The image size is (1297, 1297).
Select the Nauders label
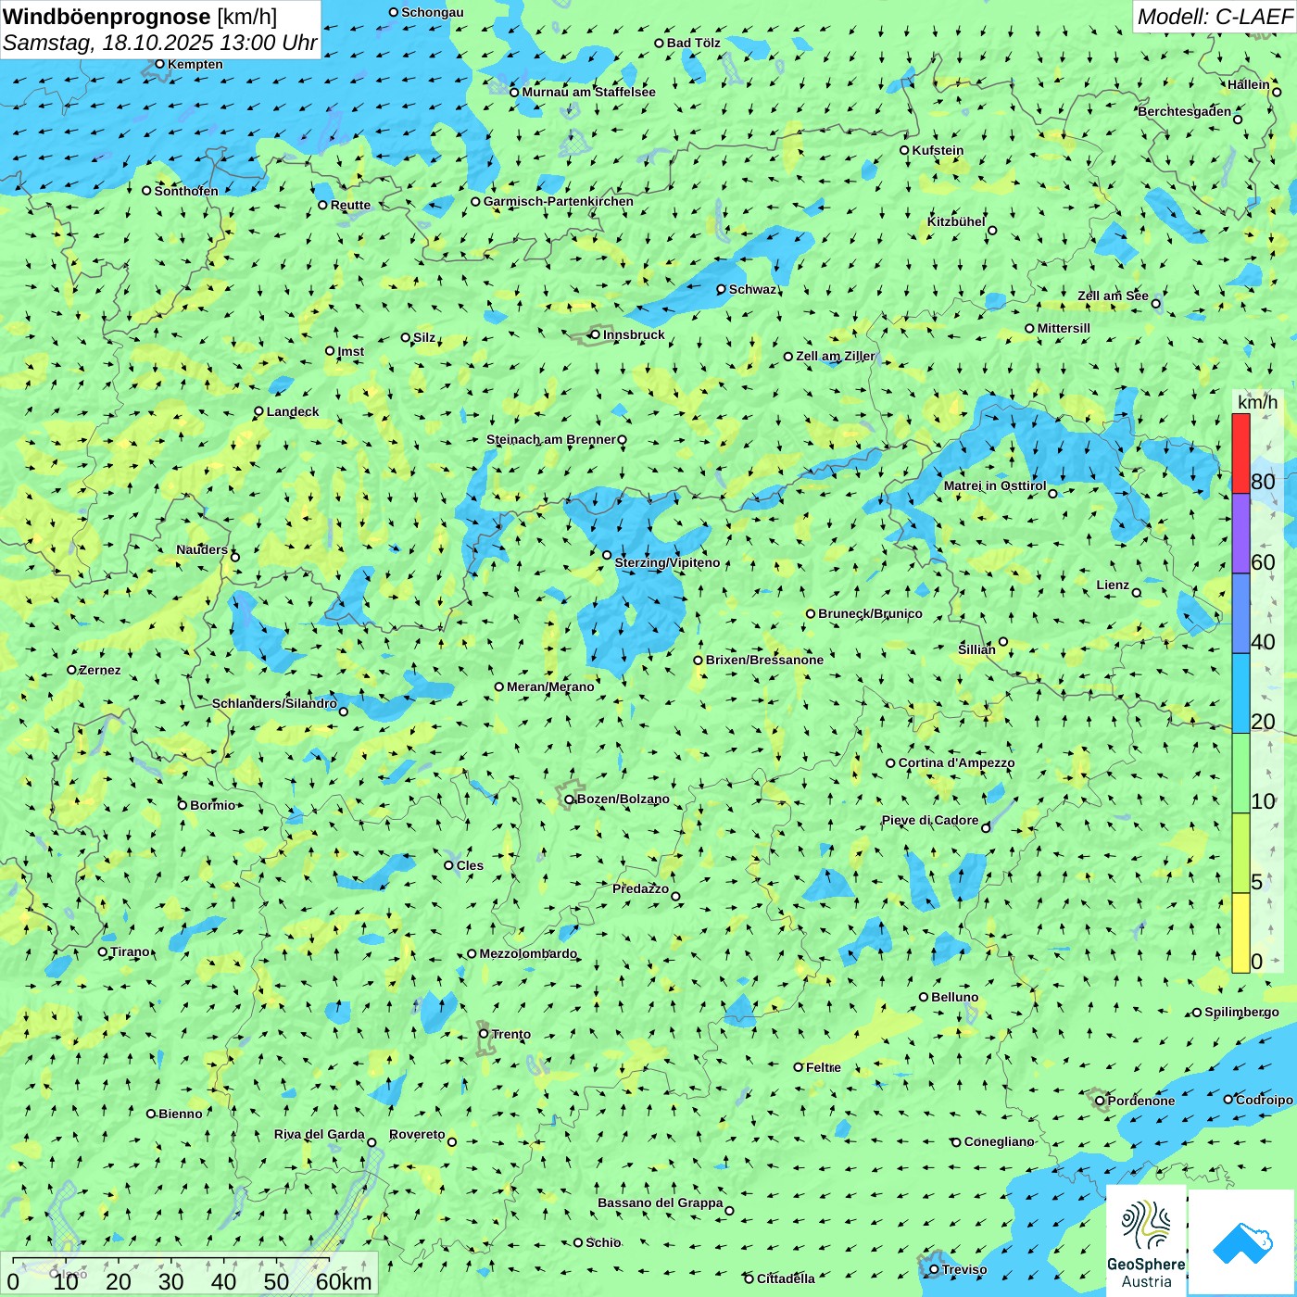coord(202,549)
